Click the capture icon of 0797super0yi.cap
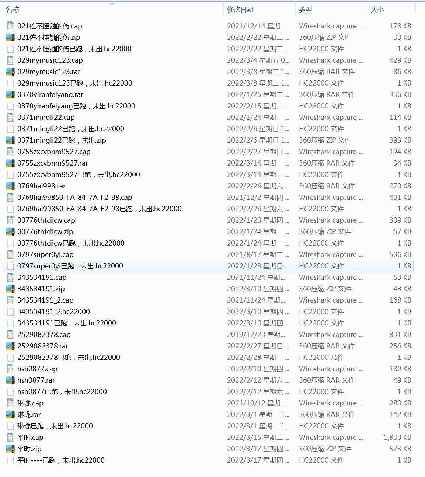Image resolution: width=425 pixels, height=477 pixels. click(x=11, y=254)
